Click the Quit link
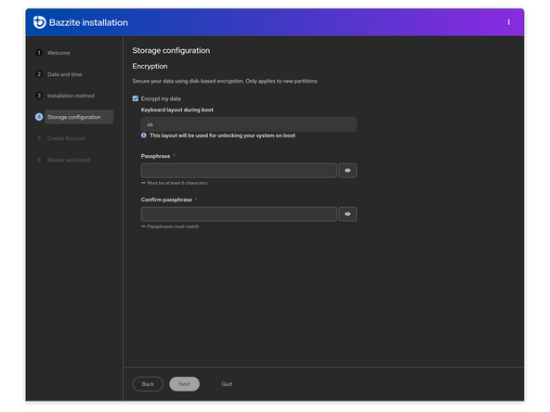This screenshot has height=412, width=550. pyautogui.click(x=227, y=384)
